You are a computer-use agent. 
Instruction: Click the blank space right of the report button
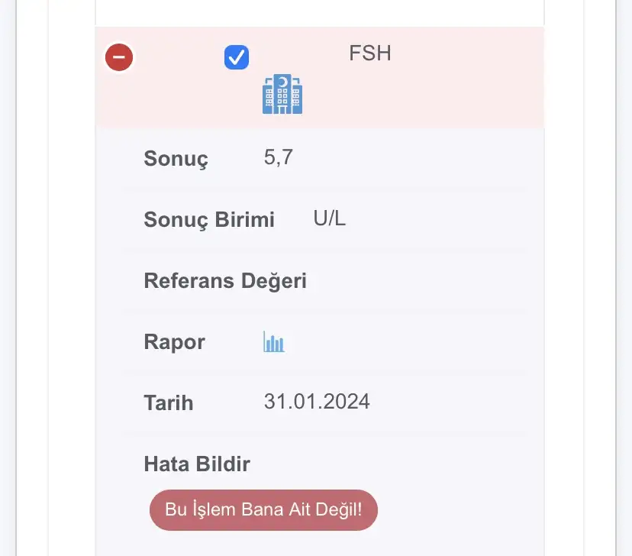458,510
